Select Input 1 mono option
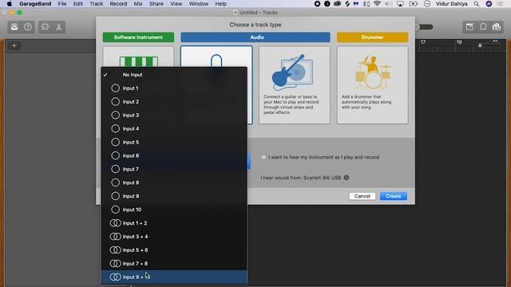The image size is (511, 287). pos(174,88)
